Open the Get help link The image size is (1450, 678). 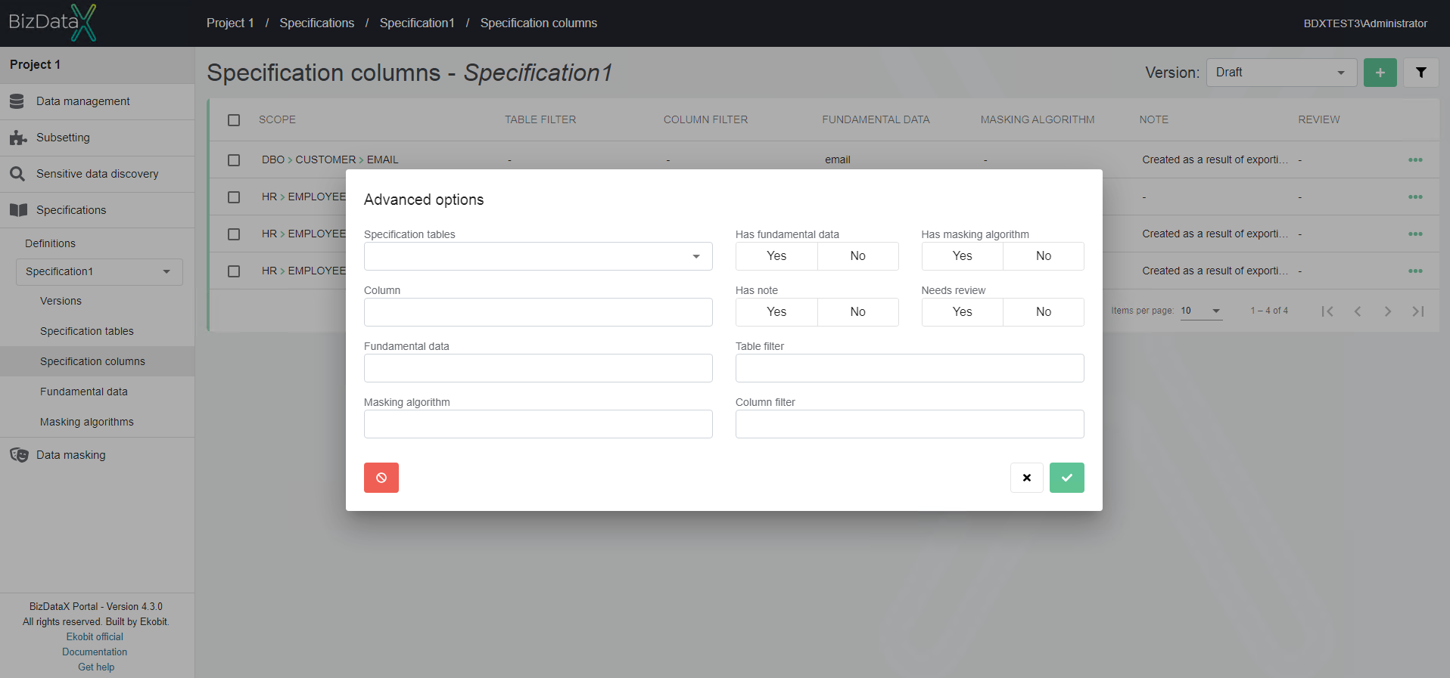coord(96,667)
